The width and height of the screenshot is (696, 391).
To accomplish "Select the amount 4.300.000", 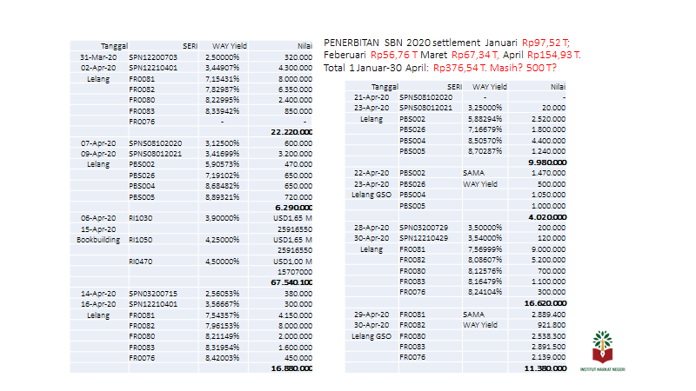I will point(295,68).
